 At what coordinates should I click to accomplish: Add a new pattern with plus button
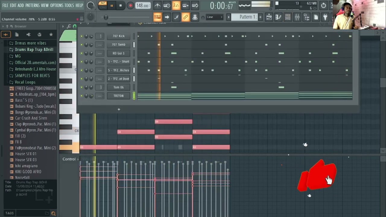pos(260,17)
